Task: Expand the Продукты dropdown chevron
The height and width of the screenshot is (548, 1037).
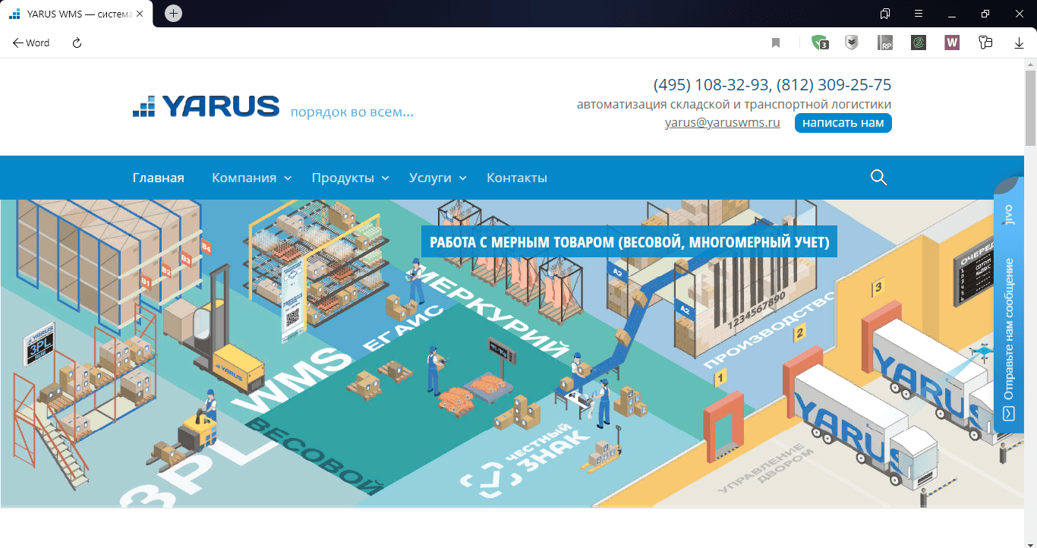Action: pos(385,178)
